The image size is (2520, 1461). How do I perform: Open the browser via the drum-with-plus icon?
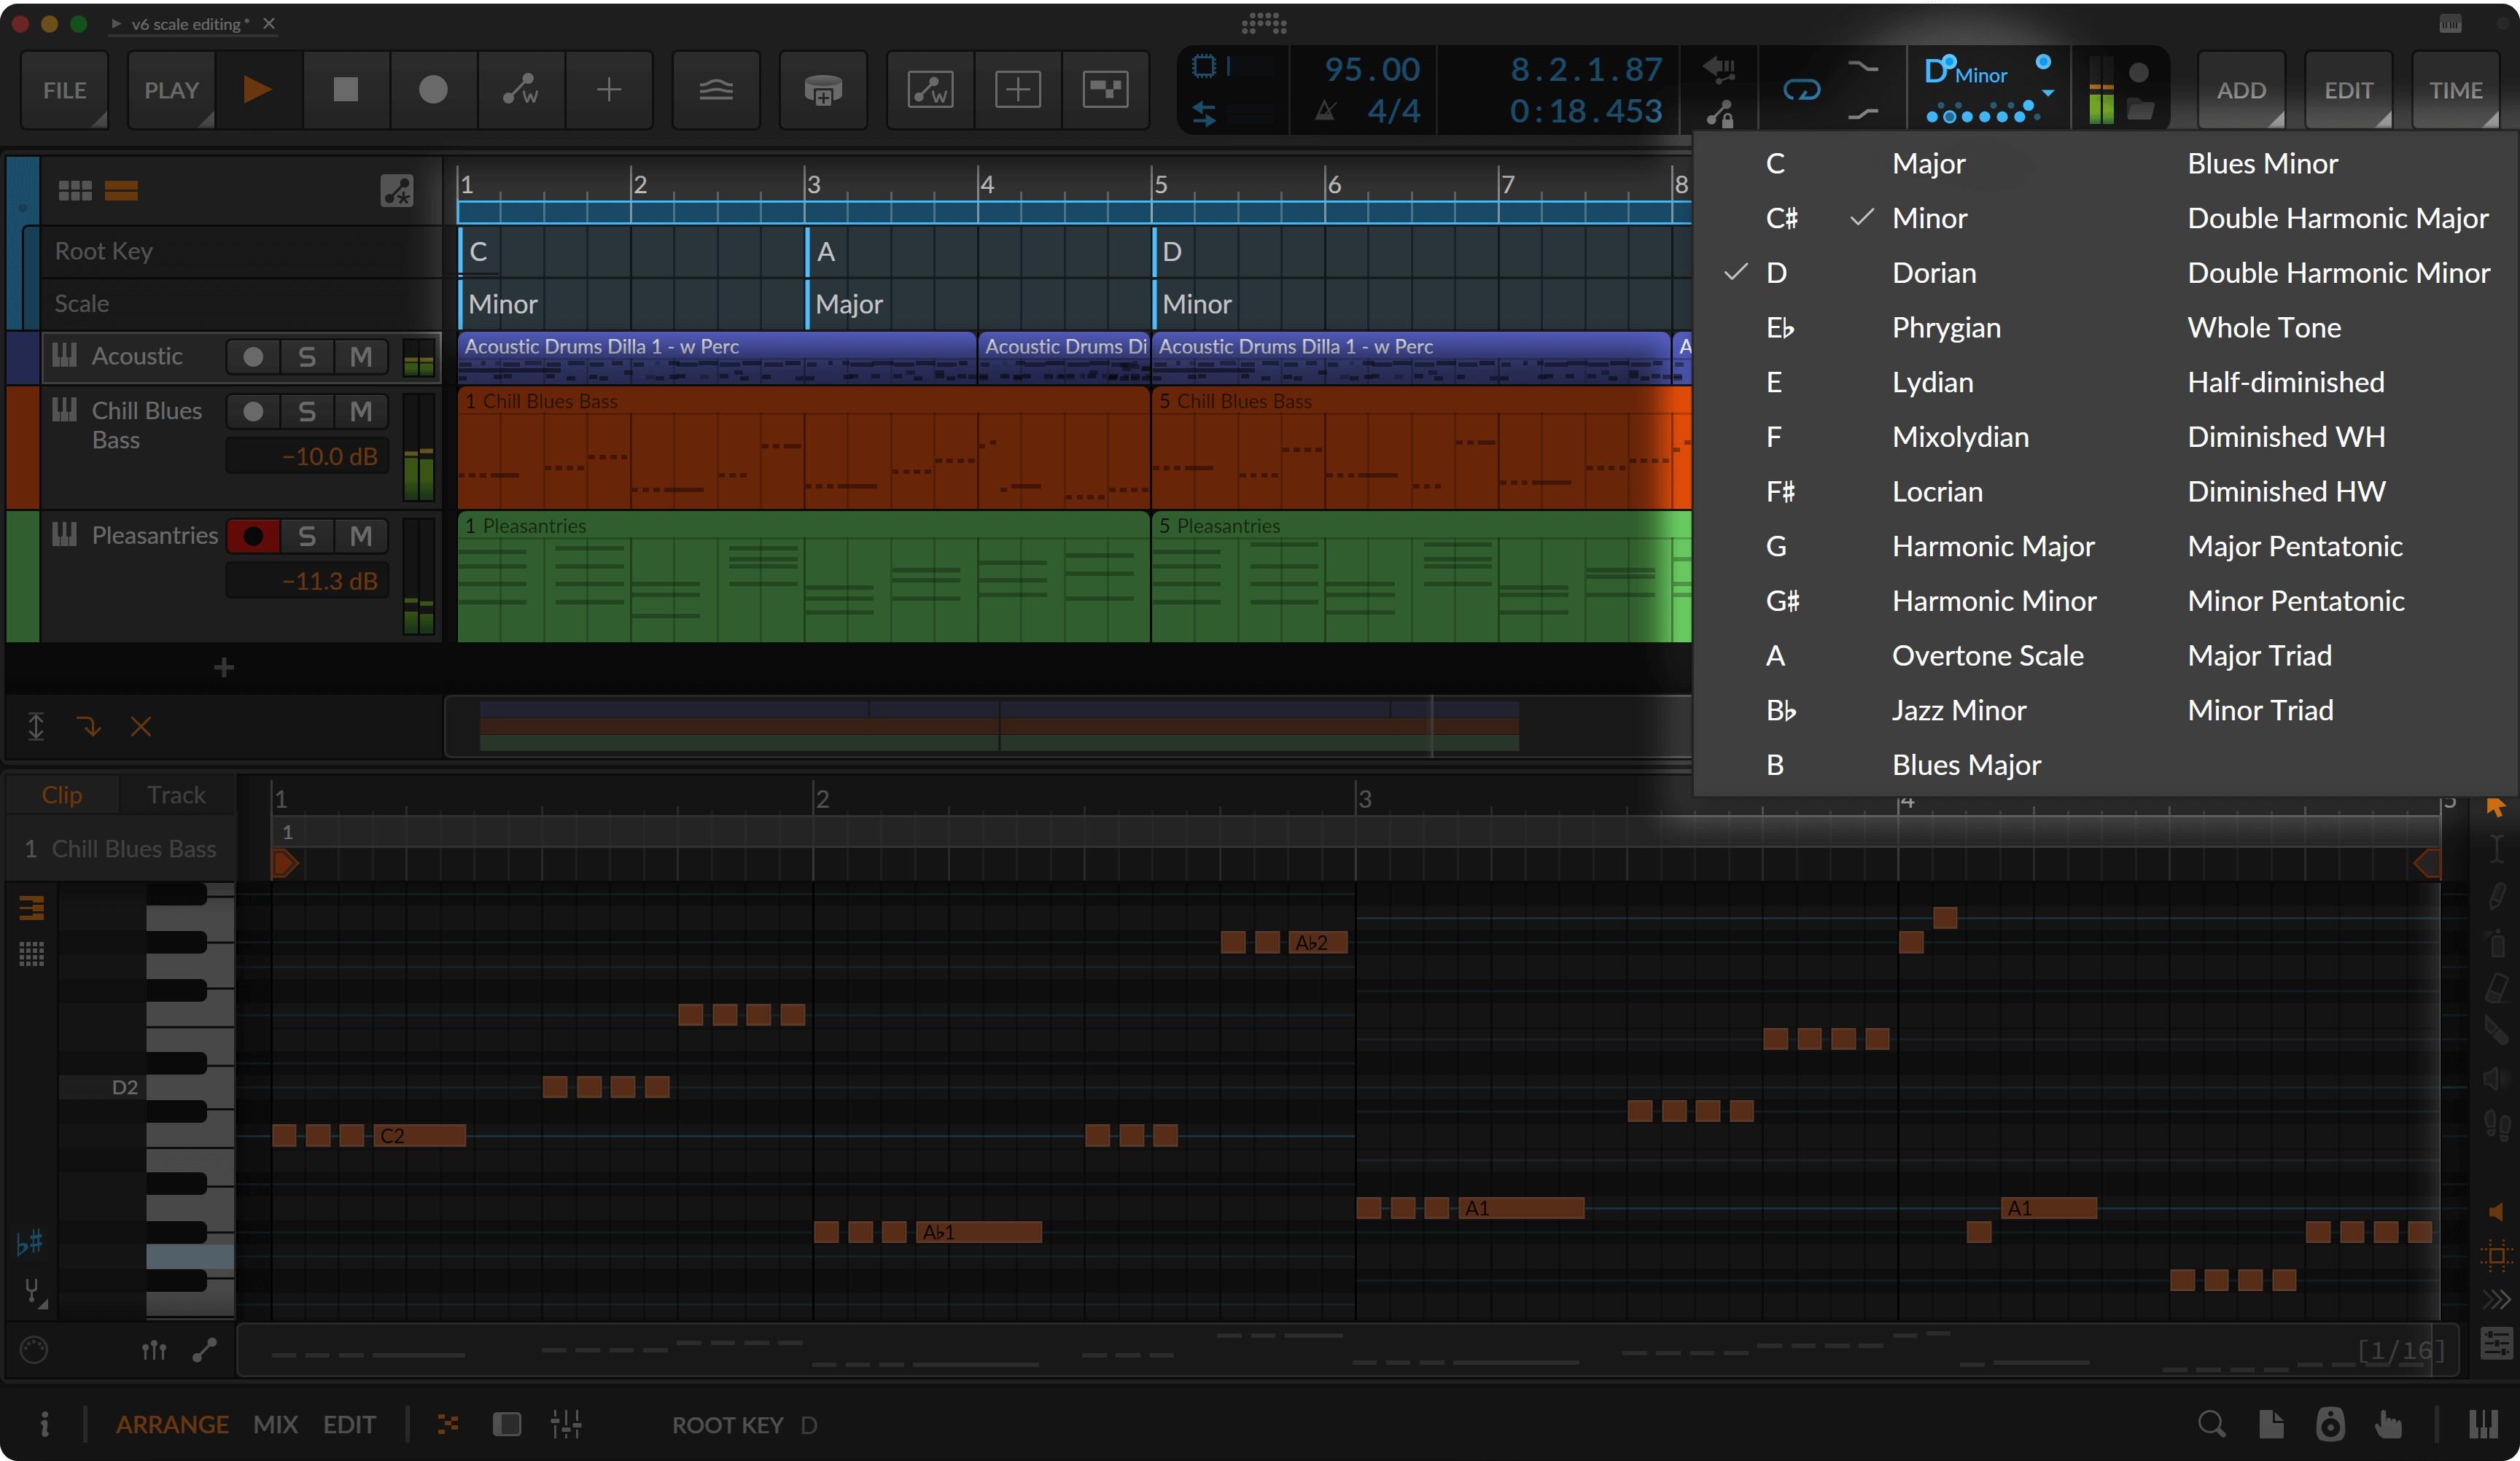[x=822, y=90]
